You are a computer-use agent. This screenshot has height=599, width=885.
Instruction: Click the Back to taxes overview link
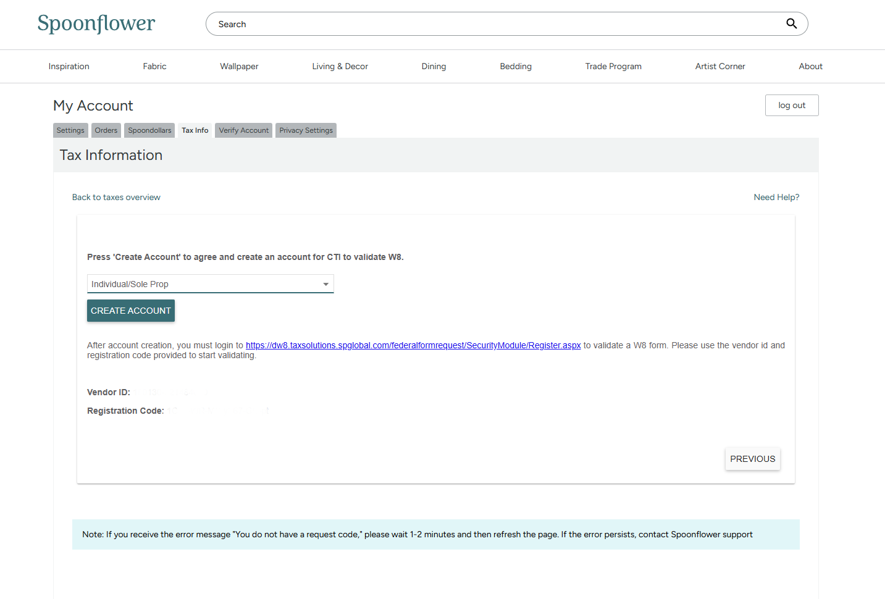[x=116, y=198]
